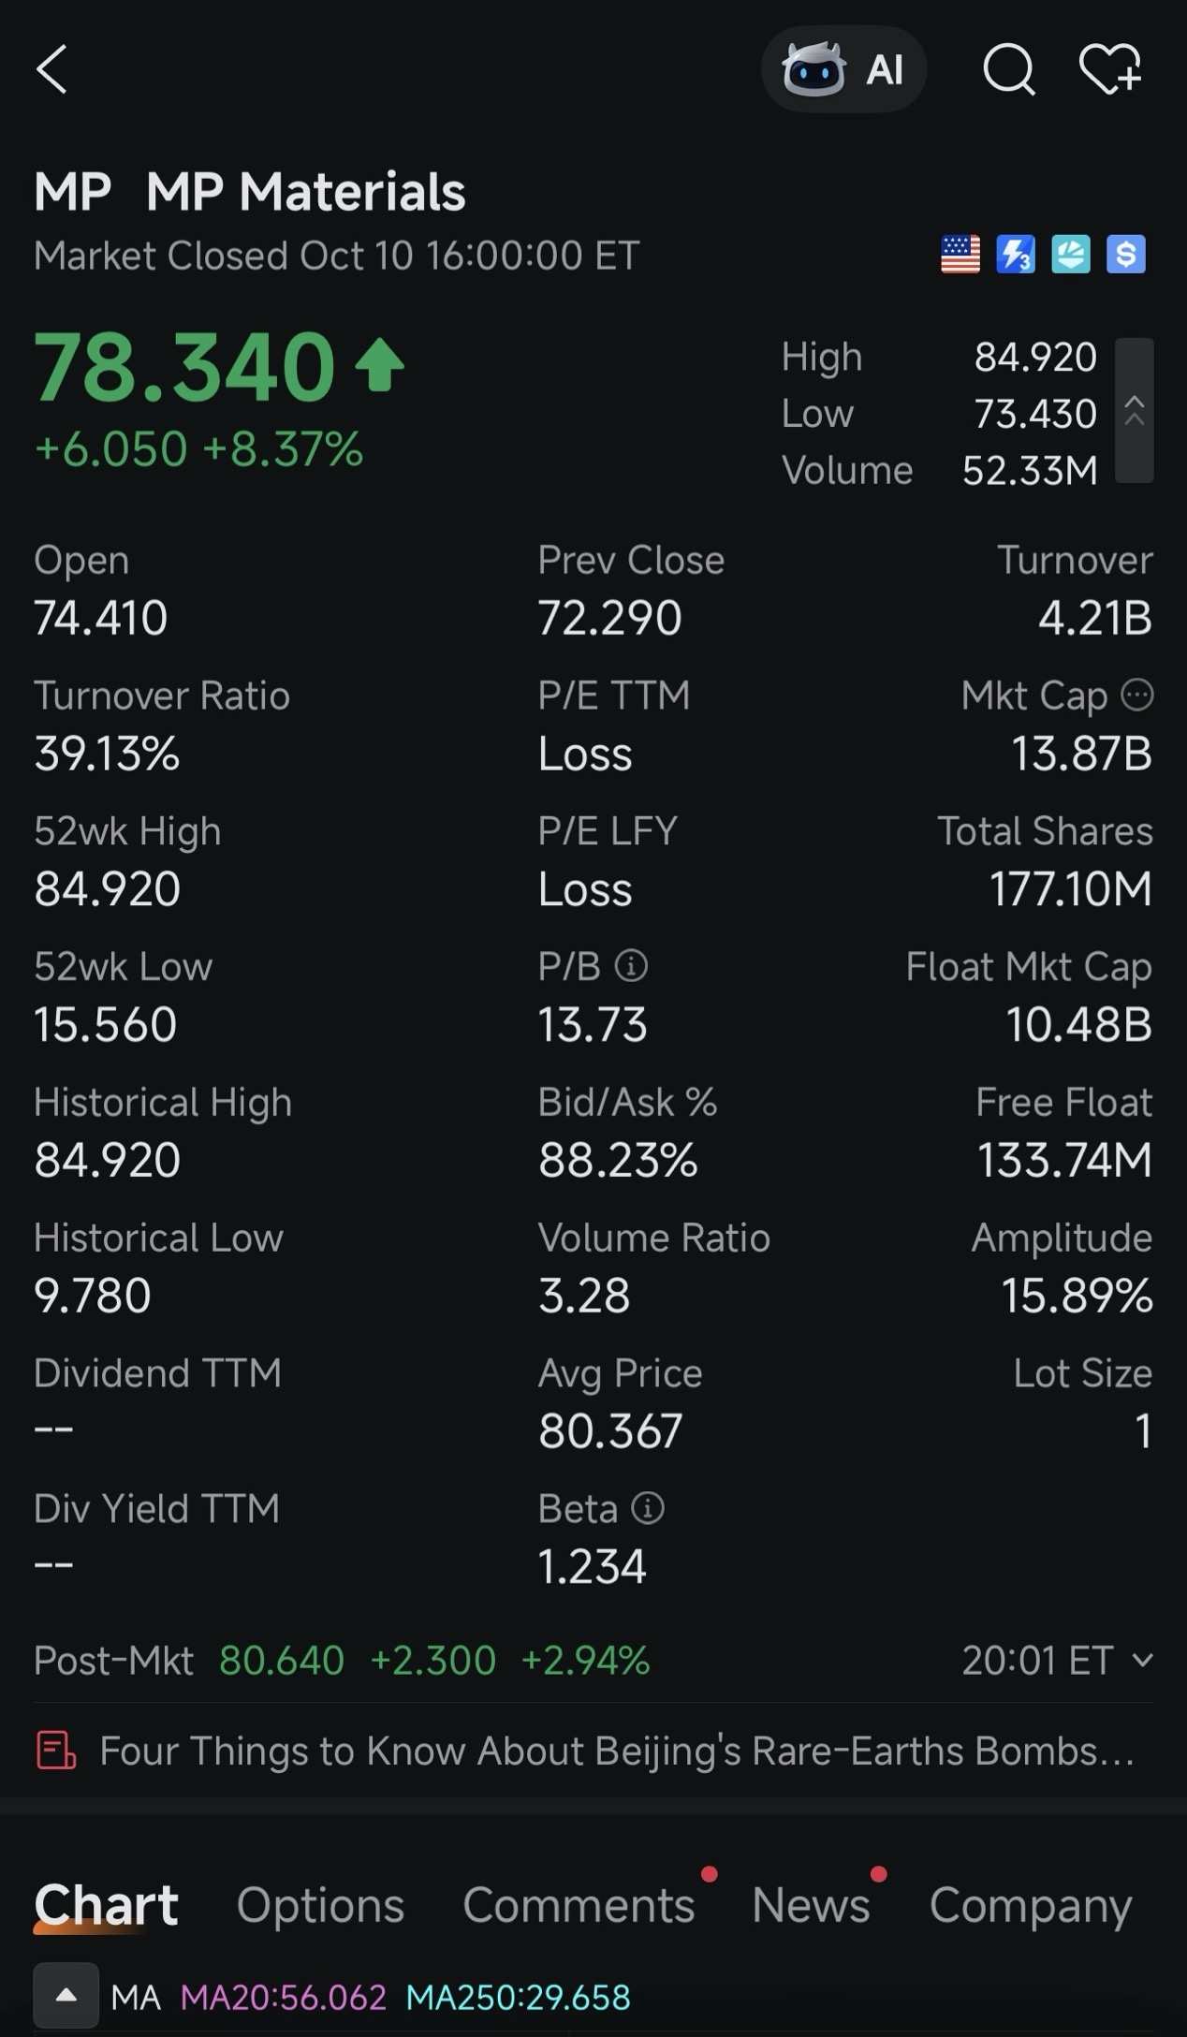
Task: Add MP to watchlist heart icon
Action: tap(1110, 69)
